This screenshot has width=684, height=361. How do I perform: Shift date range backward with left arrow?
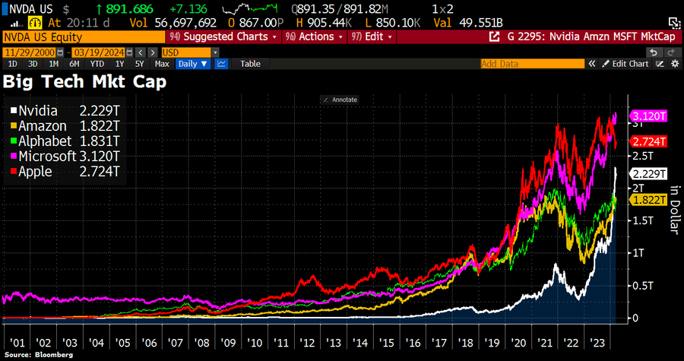click(x=140, y=52)
